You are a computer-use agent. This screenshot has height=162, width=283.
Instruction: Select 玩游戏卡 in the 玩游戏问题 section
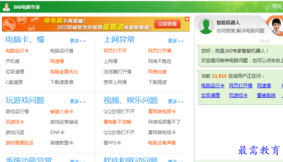(x=15, y=122)
